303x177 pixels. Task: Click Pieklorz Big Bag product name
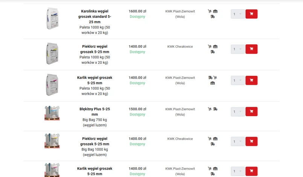95,141
